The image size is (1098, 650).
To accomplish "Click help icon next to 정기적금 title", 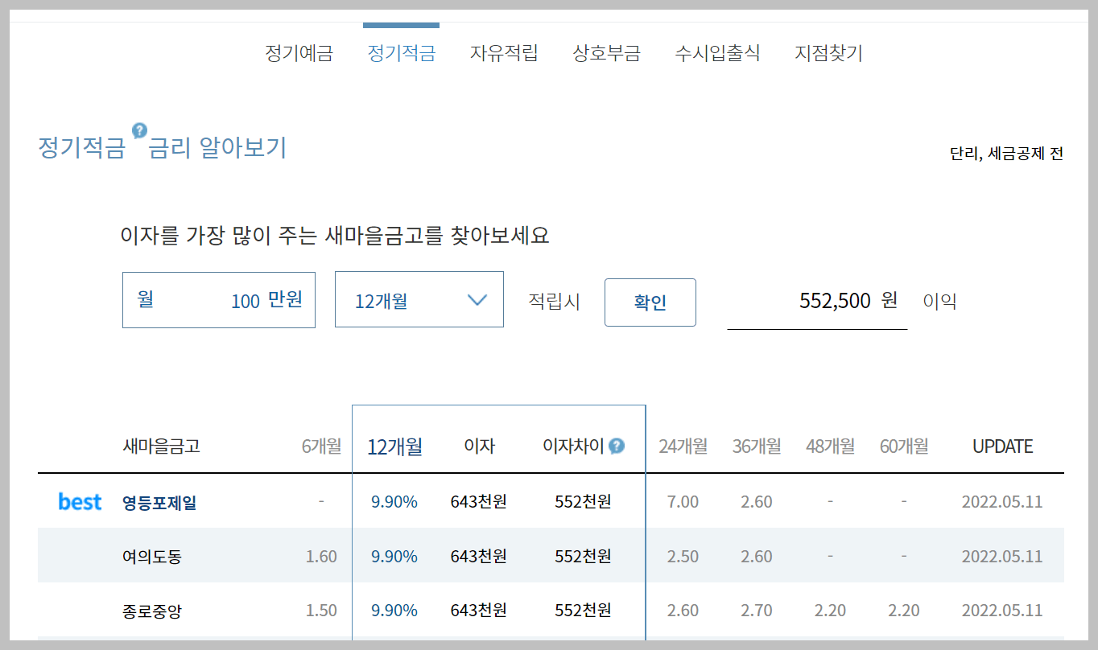I will [139, 130].
